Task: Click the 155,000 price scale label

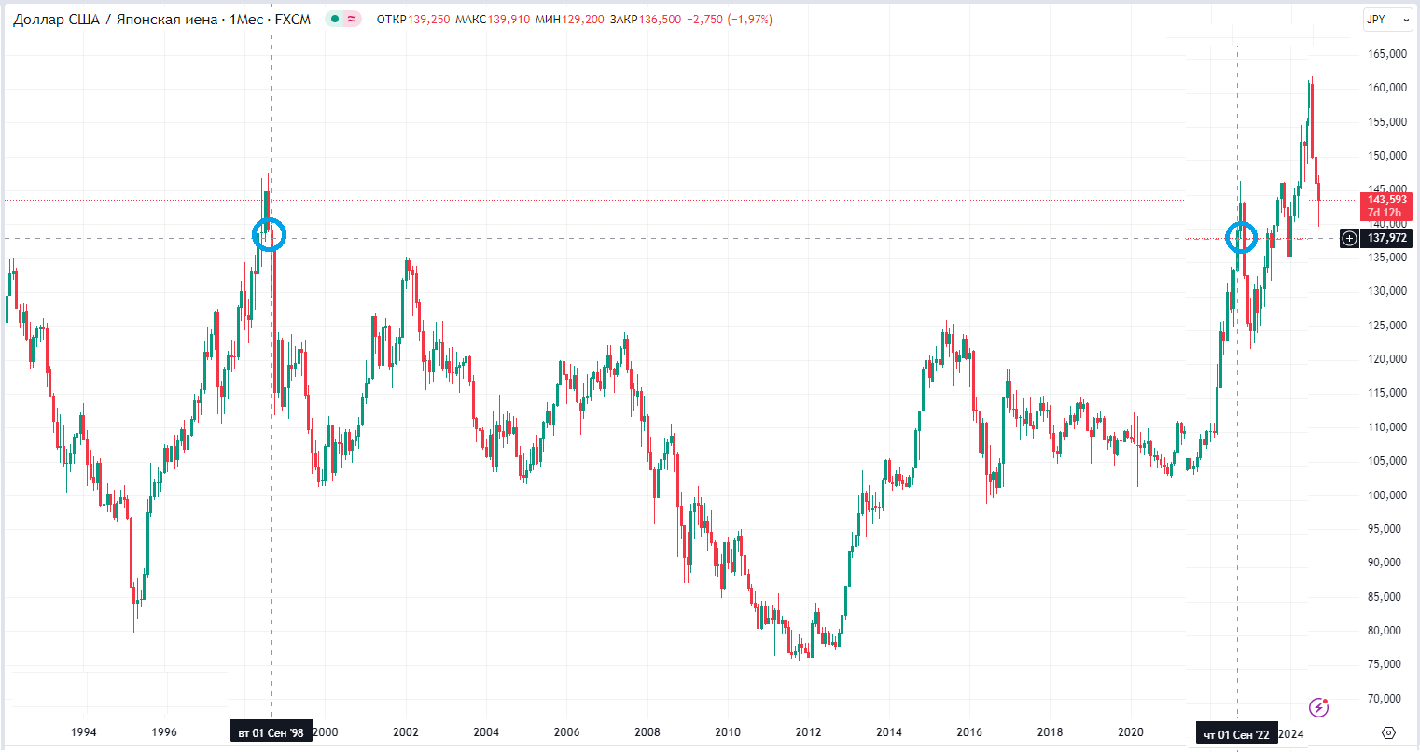Action: coord(1387,122)
